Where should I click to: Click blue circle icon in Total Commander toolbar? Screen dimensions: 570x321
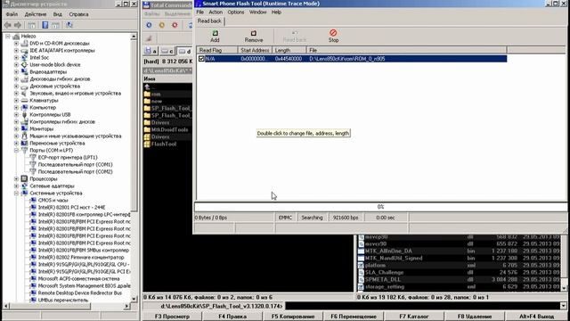(x=149, y=25)
